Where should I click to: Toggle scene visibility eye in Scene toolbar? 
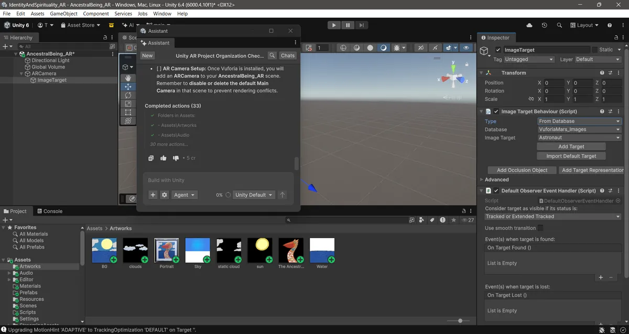pyautogui.click(x=465, y=48)
